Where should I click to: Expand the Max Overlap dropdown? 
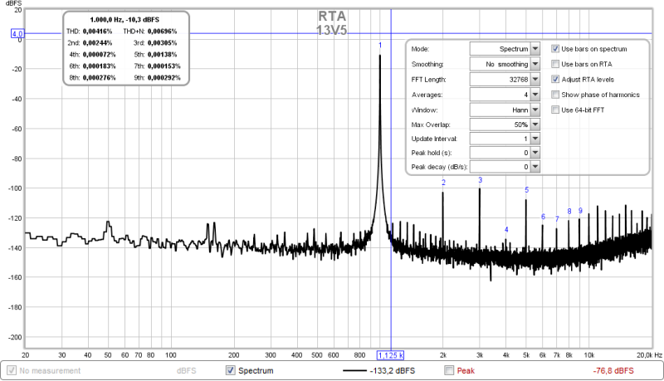coord(535,124)
